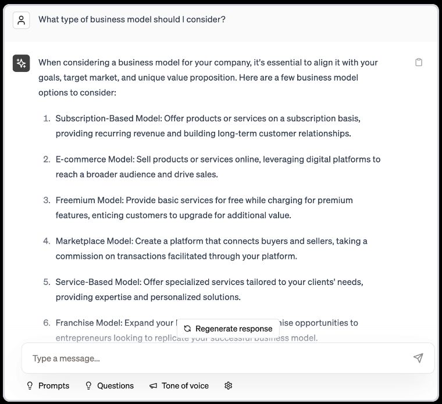442x404 pixels.
Task: Click the response's introductory paragraph
Action: point(208,77)
